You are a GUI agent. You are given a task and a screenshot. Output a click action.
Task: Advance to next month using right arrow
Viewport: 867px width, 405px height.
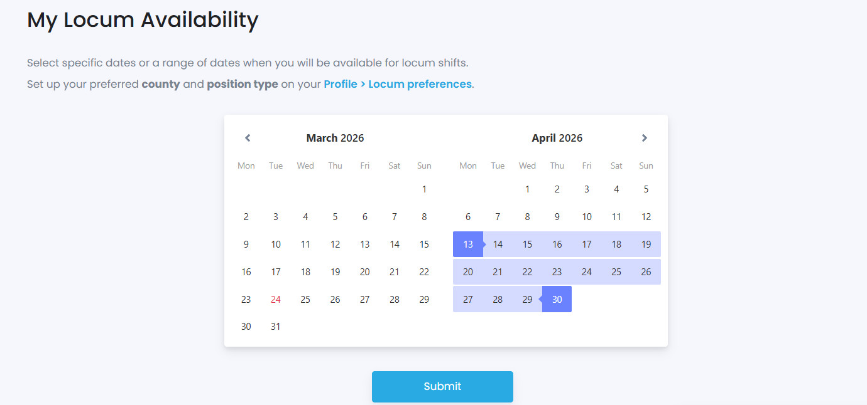(x=644, y=138)
